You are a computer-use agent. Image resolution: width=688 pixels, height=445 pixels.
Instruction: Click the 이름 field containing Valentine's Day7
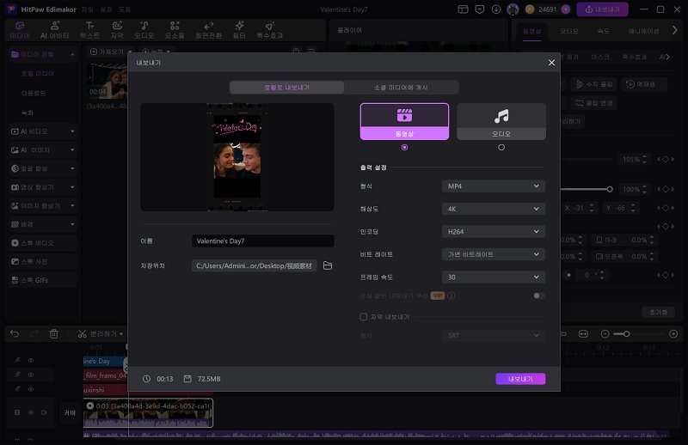click(262, 241)
